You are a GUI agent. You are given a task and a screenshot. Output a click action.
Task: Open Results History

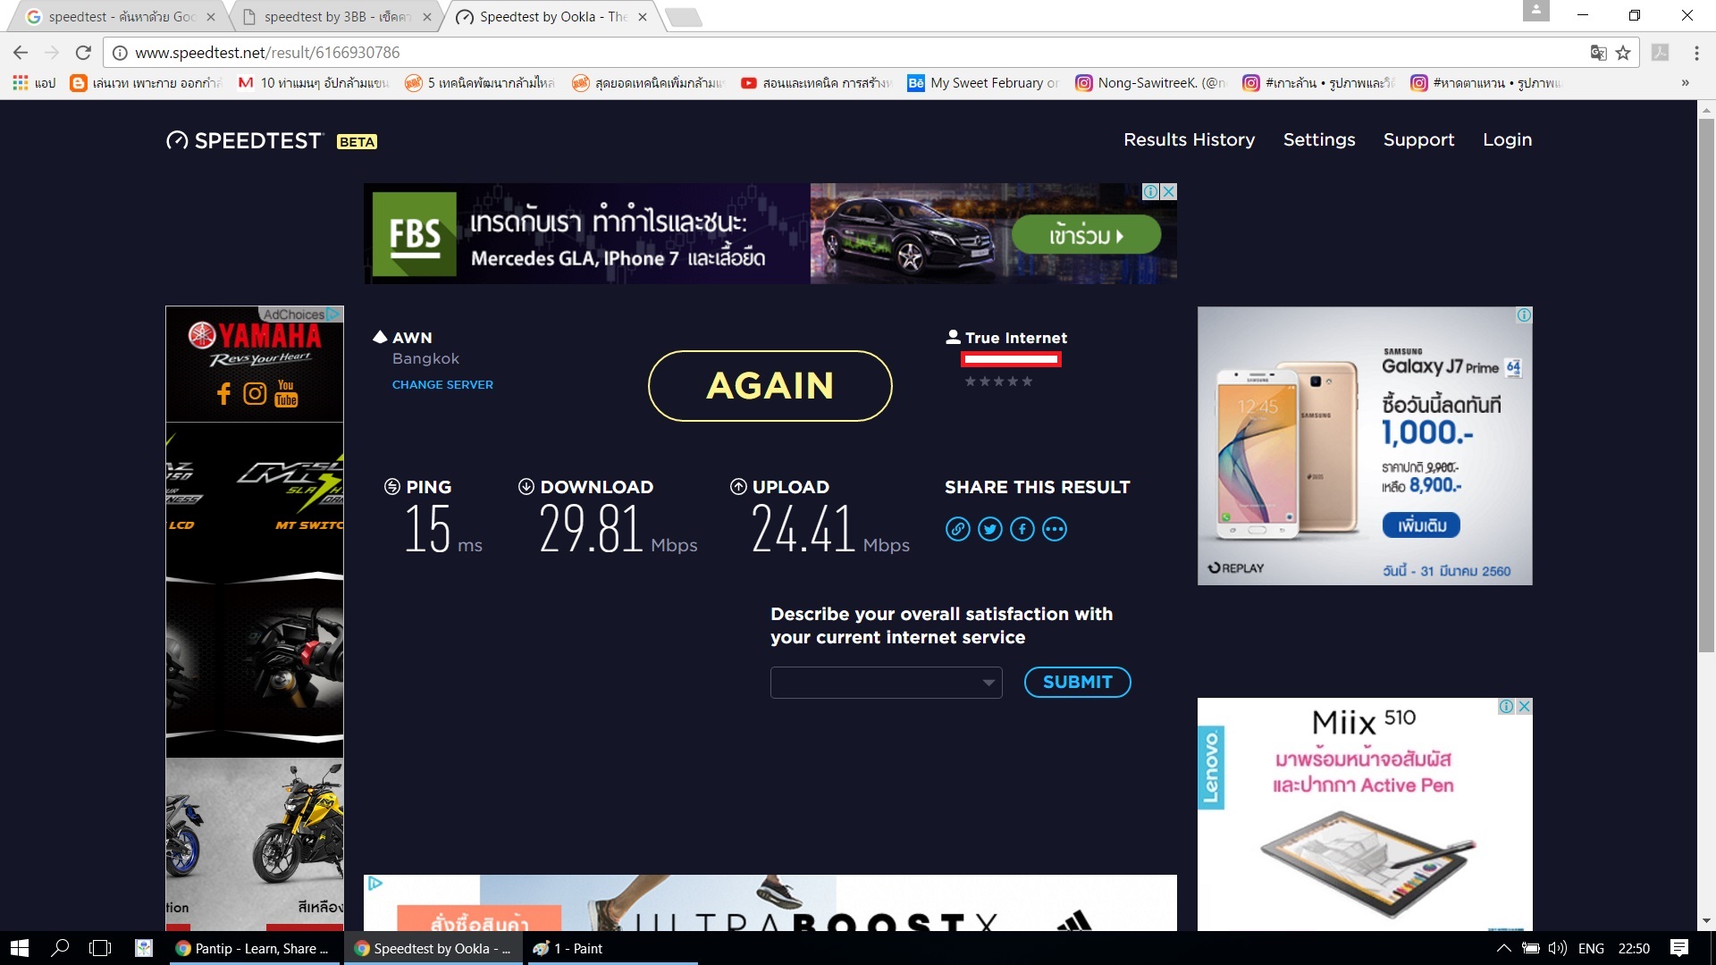(x=1189, y=139)
